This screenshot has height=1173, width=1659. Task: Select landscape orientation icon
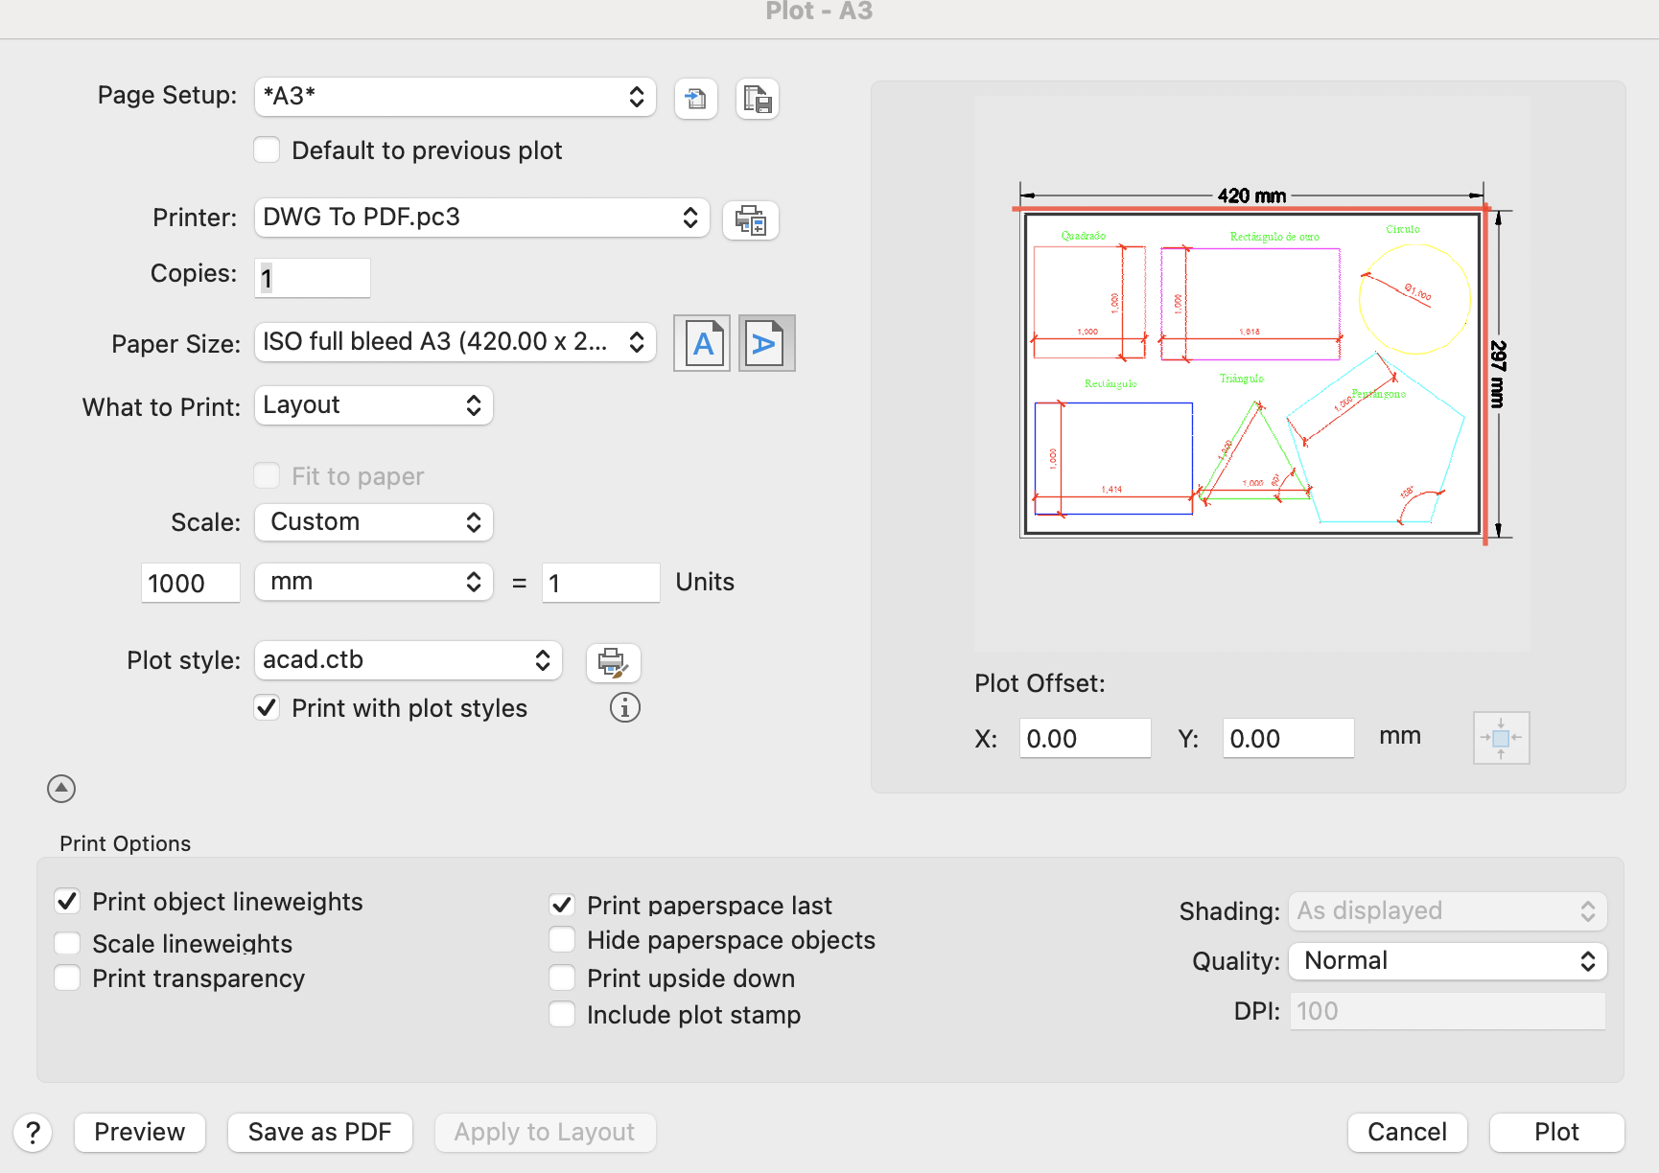(766, 343)
